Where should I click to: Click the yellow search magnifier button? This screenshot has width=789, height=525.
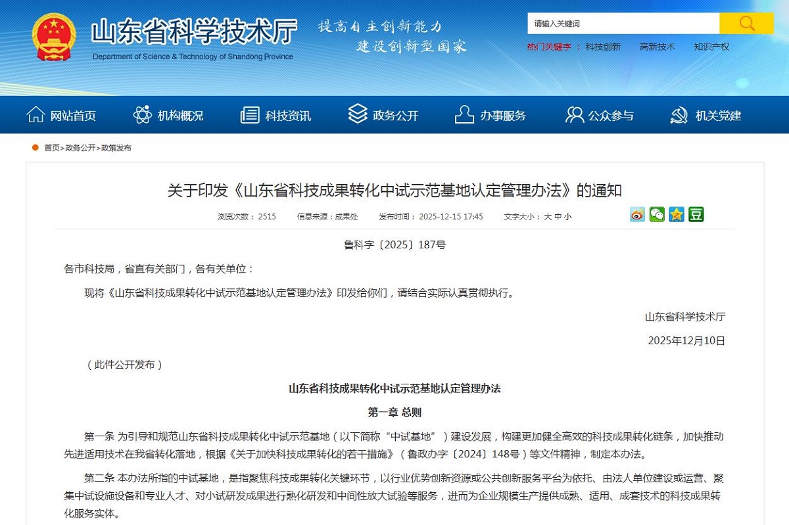(746, 23)
